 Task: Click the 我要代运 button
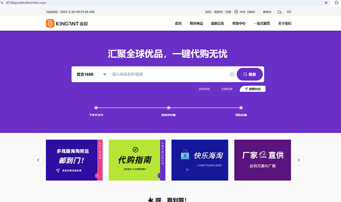[x=253, y=89]
